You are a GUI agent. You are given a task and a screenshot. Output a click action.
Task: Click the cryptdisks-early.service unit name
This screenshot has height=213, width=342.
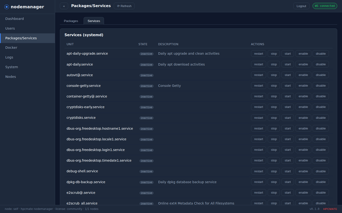pyautogui.click(x=85, y=107)
